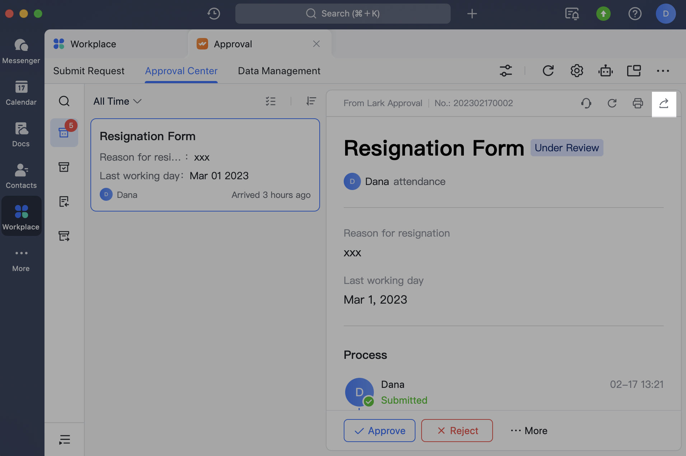Toggle the sort order icon
This screenshot has width=686, height=456.
pyautogui.click(x=311, y=101)
